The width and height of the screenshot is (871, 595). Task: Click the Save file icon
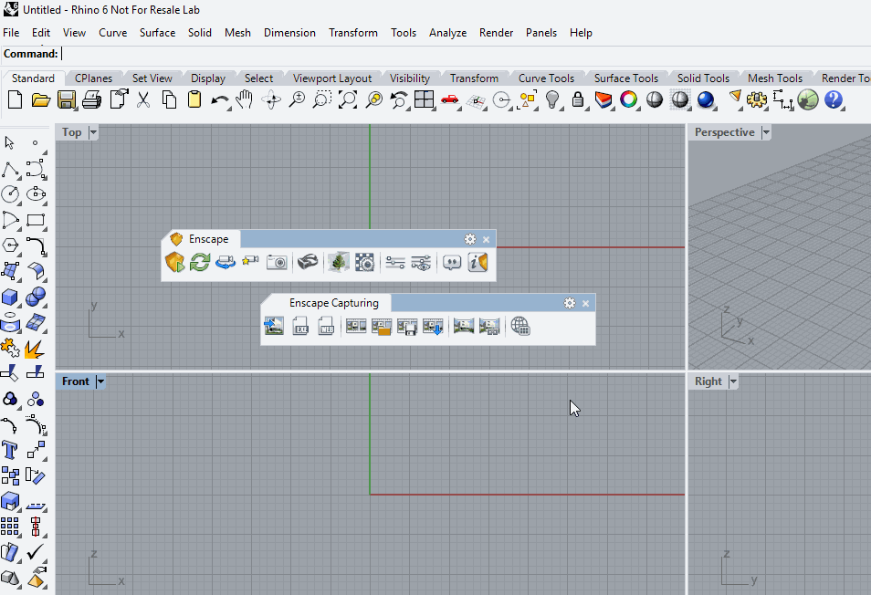67,100
